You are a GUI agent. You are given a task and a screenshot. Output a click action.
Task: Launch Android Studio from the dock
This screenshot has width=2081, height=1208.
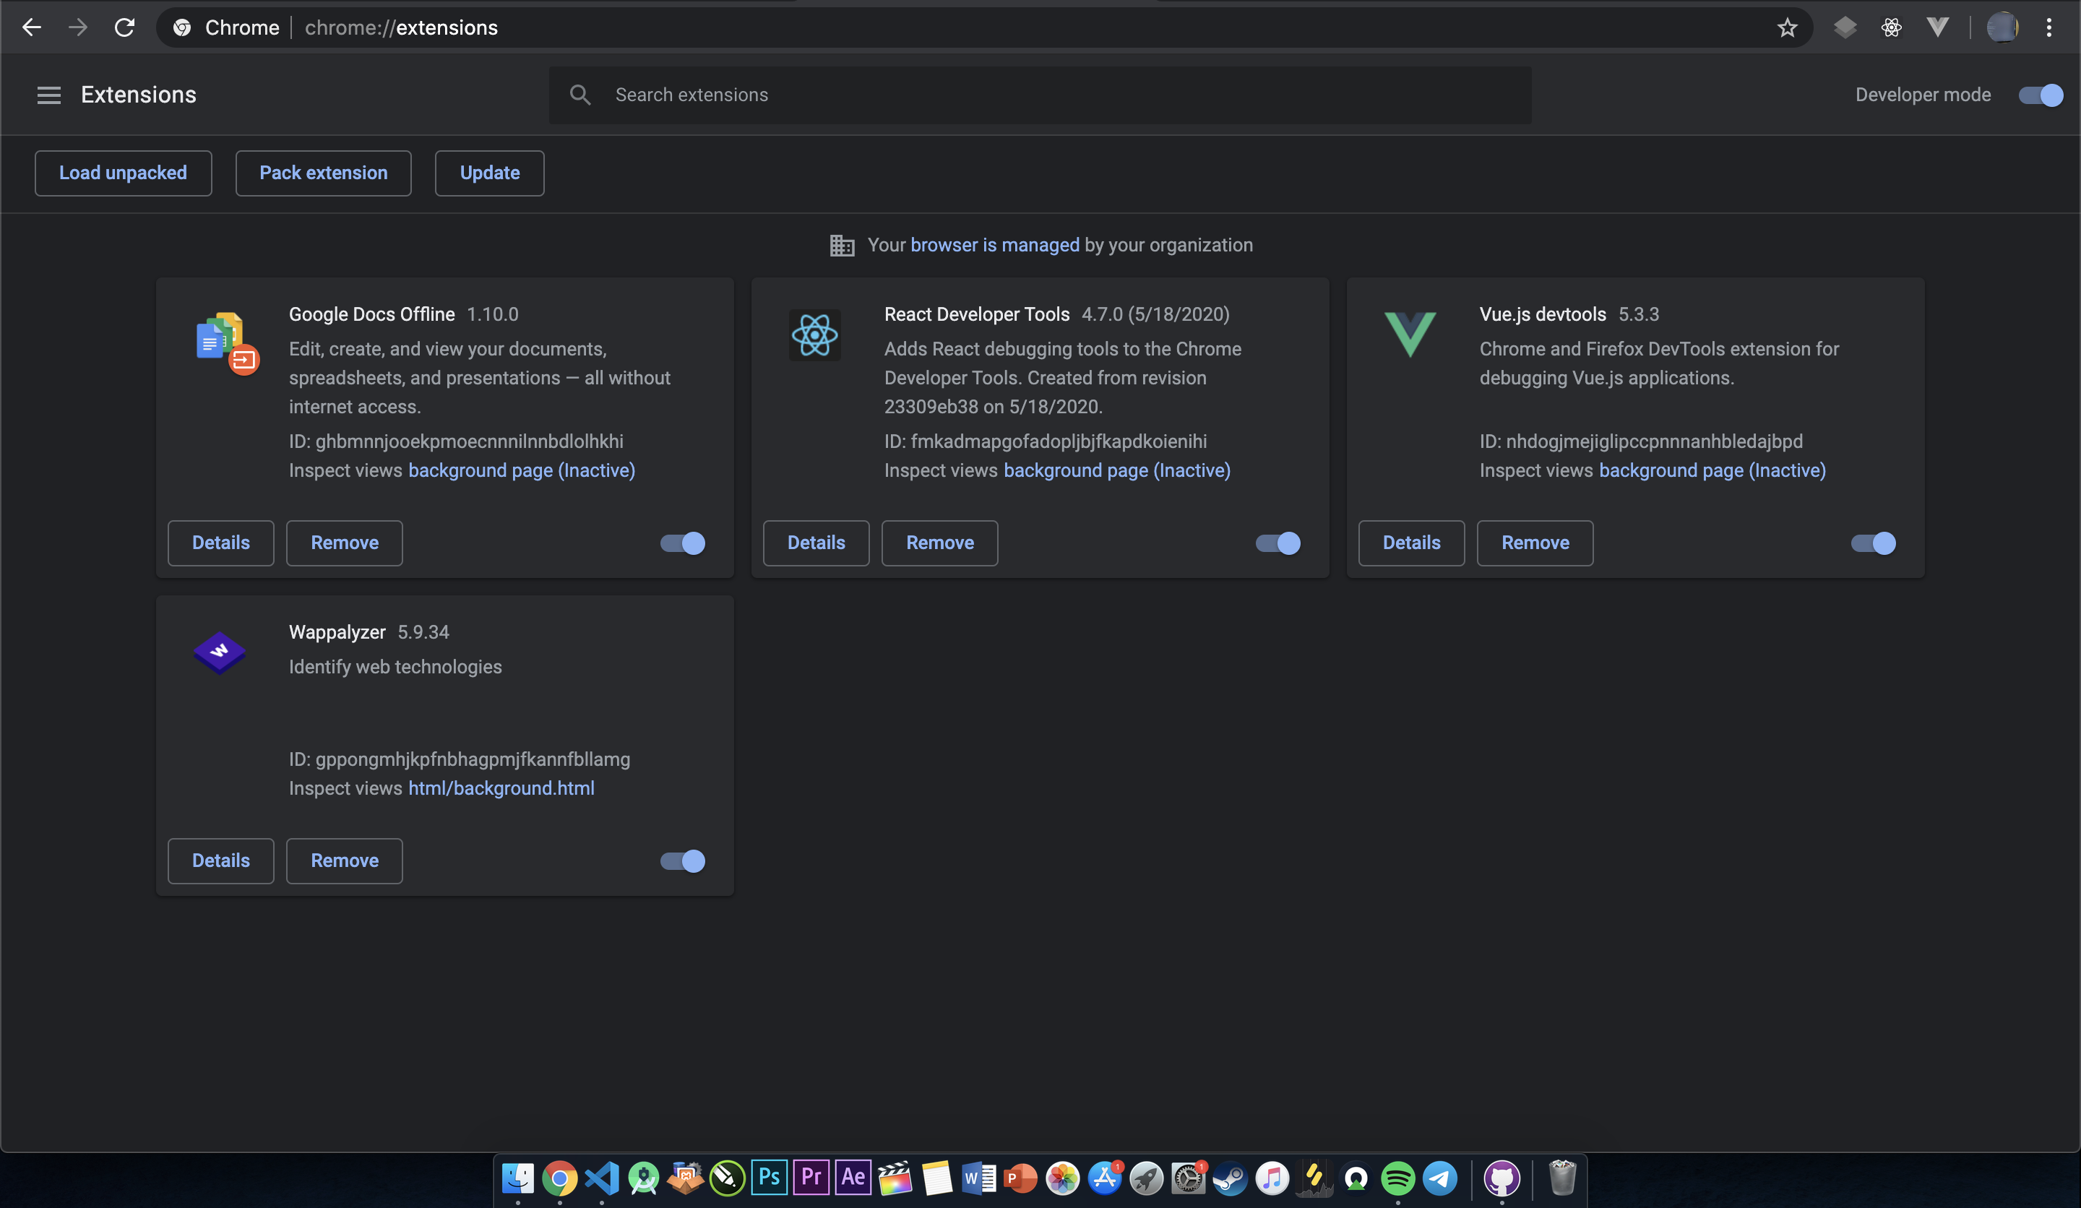(x=643, y=1178)
